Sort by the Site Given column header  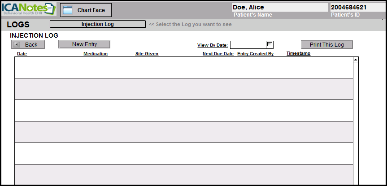tap(147, 54)
